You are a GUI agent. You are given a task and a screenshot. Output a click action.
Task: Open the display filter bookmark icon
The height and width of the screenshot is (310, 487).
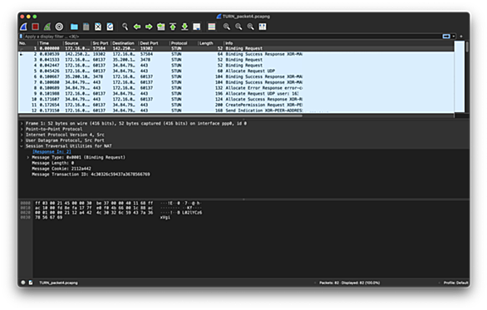[21, 37]
